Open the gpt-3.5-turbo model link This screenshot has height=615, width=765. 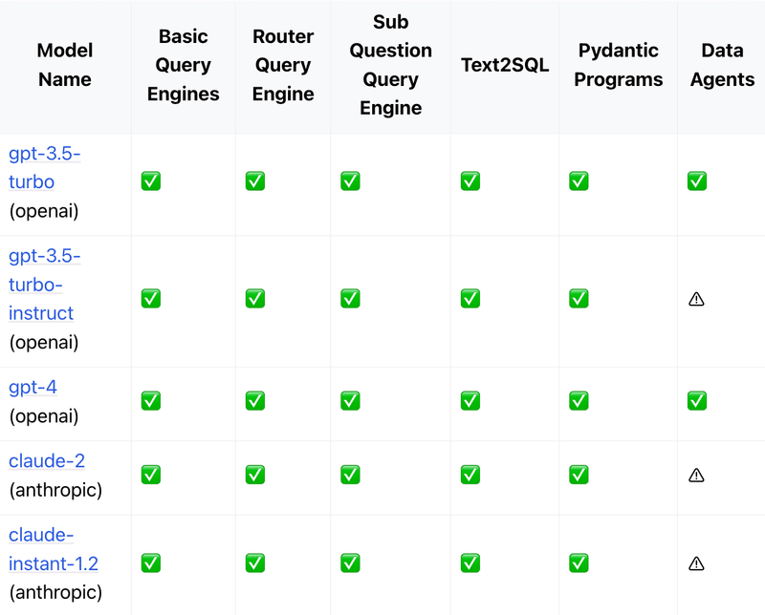pyautogui.click(x=44, y=167)
